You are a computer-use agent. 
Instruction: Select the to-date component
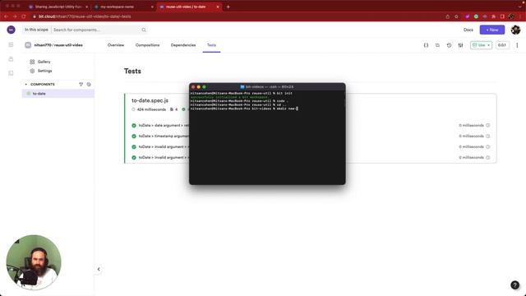58,94
